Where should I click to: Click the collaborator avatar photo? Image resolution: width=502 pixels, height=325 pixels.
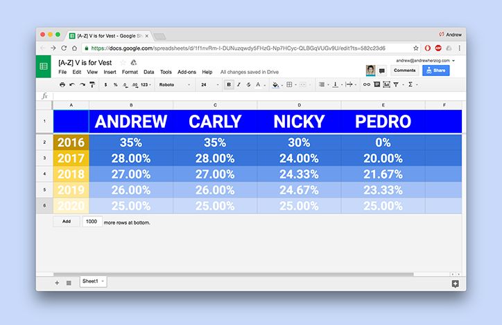point(371,71)
